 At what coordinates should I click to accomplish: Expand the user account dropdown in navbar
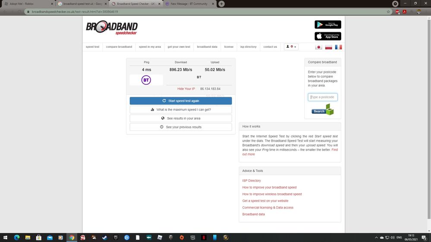pos(291,47)
